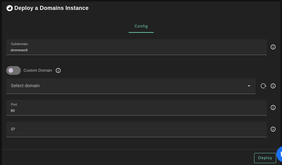The image size is (282, 165).
Task: Click the info icon next to Subdomain field
Action: 273,47
